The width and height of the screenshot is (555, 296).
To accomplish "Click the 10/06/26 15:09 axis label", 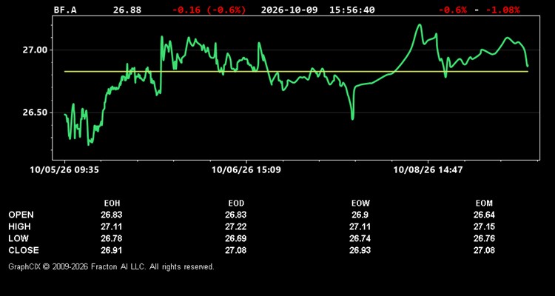I will 246,169.
